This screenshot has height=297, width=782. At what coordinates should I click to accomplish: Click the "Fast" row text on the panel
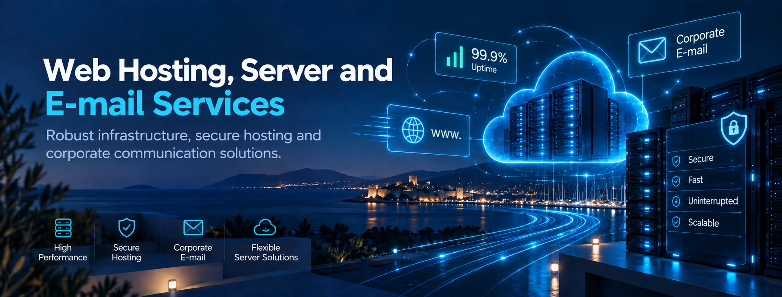(x=695, y=180)
